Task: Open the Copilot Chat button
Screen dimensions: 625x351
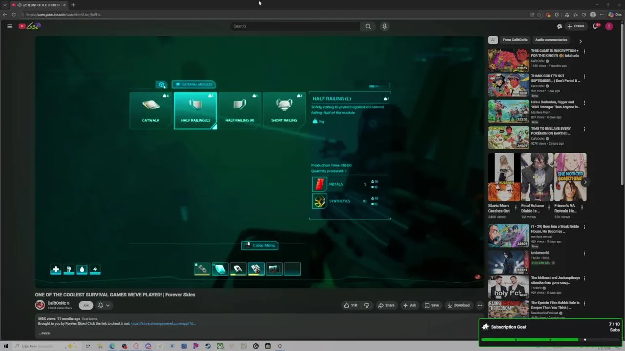Action: tap(615, 15)
